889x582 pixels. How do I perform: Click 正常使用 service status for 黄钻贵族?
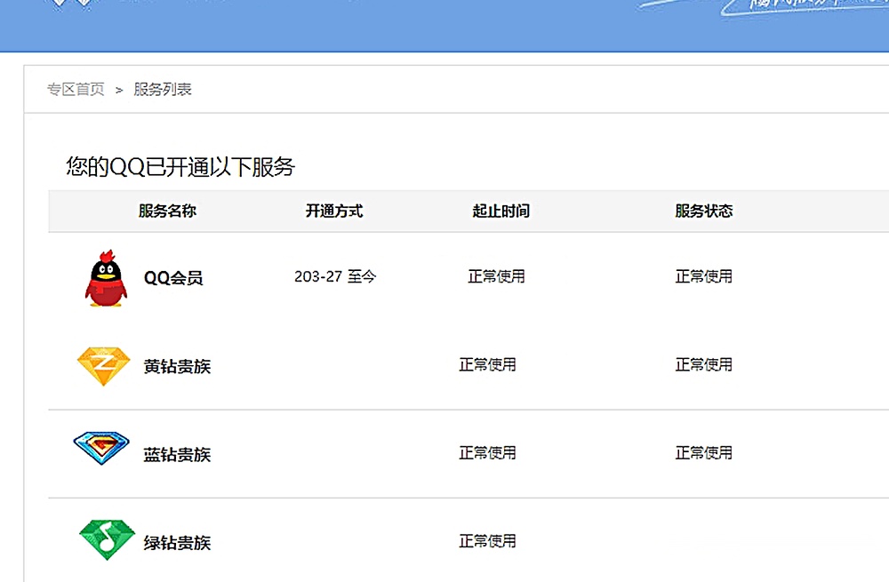[x=703, y=364]
